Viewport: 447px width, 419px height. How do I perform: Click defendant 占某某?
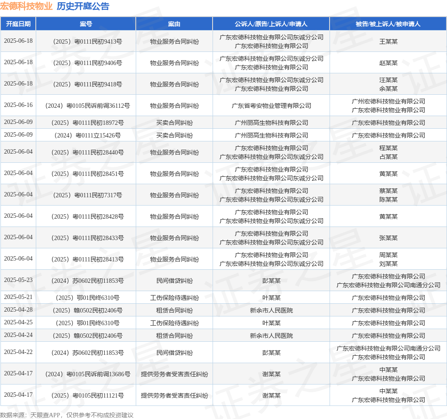point(388,157)
